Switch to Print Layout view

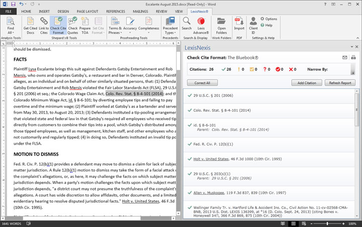(x=293, y=223)
